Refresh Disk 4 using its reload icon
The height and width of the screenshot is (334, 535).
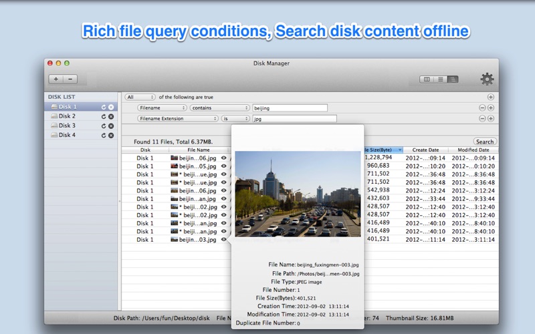[x=104, y=135]
